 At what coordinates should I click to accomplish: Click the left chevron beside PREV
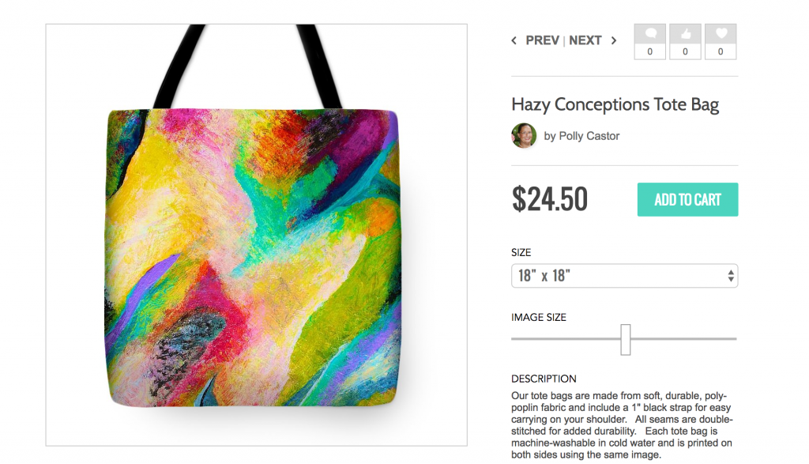pyautogui.click(x=514, y=40)
